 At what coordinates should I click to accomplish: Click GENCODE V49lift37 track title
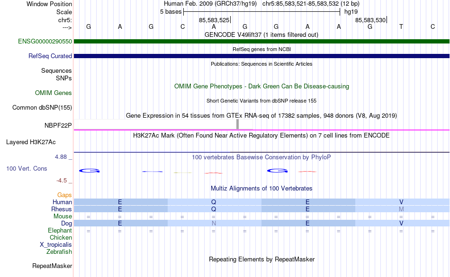261,35
